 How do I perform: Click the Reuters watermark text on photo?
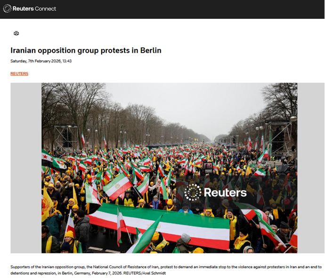(225, 192)
